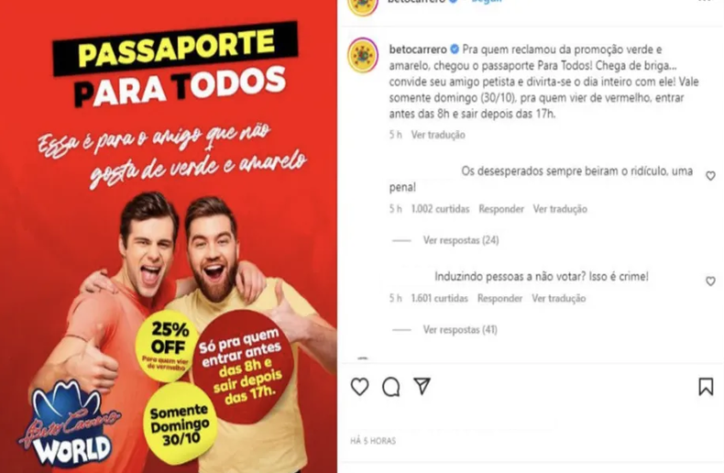Open comments with the speech bubble icon

390,387
